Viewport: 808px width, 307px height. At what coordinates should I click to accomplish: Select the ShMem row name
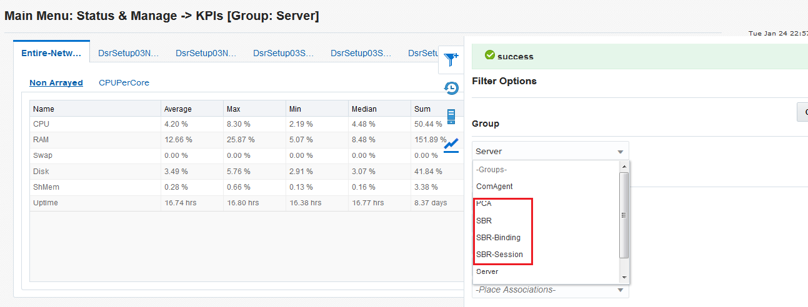(46, 187)
